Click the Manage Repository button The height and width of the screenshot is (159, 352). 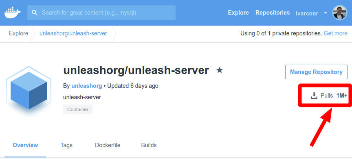(316, 72)
